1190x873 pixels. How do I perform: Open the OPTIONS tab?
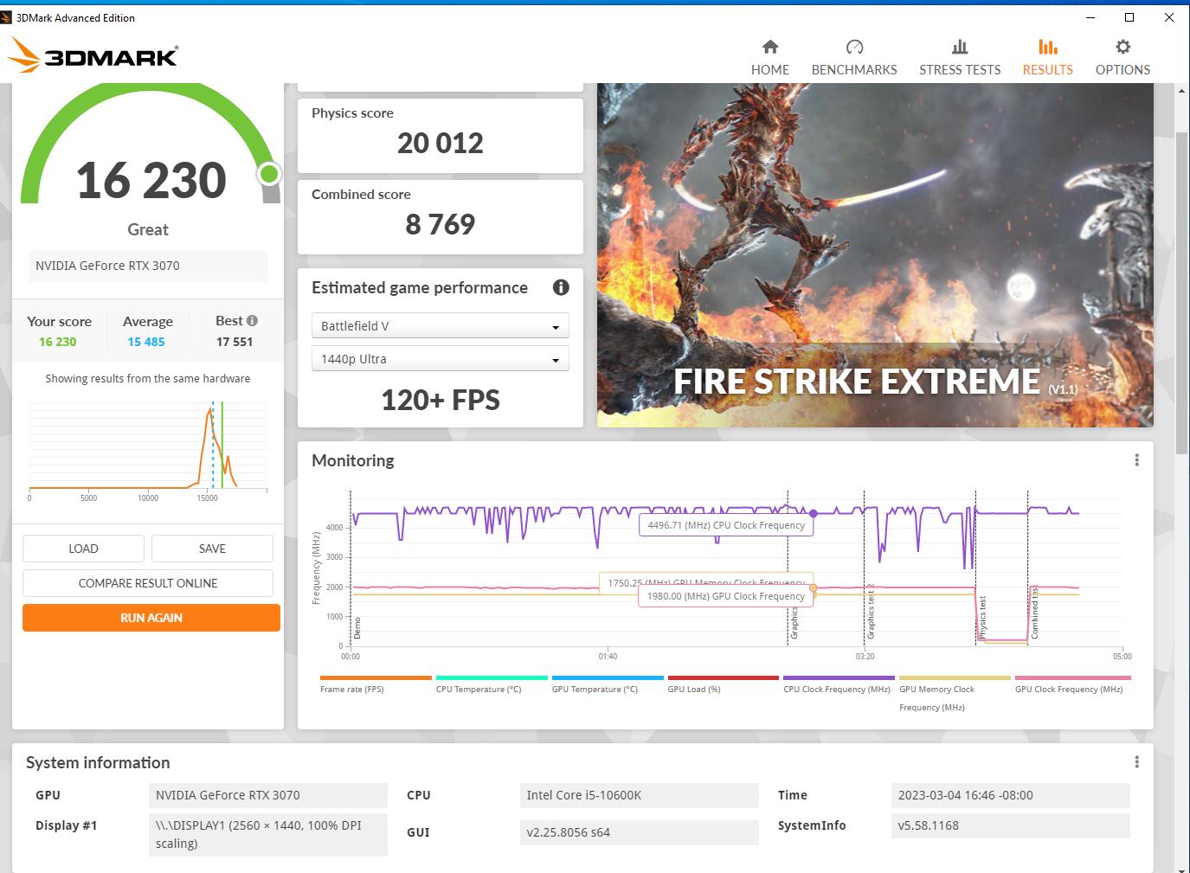point(1122,57)
